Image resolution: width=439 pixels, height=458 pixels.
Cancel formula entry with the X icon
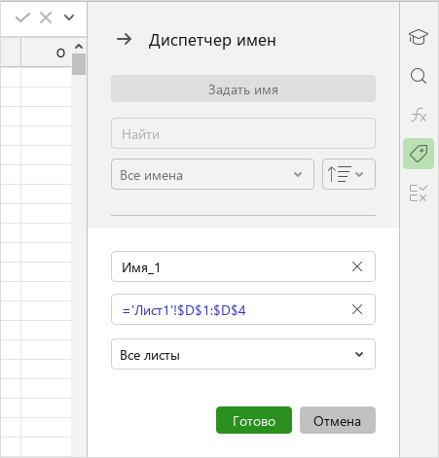click(x=46, y=18)
